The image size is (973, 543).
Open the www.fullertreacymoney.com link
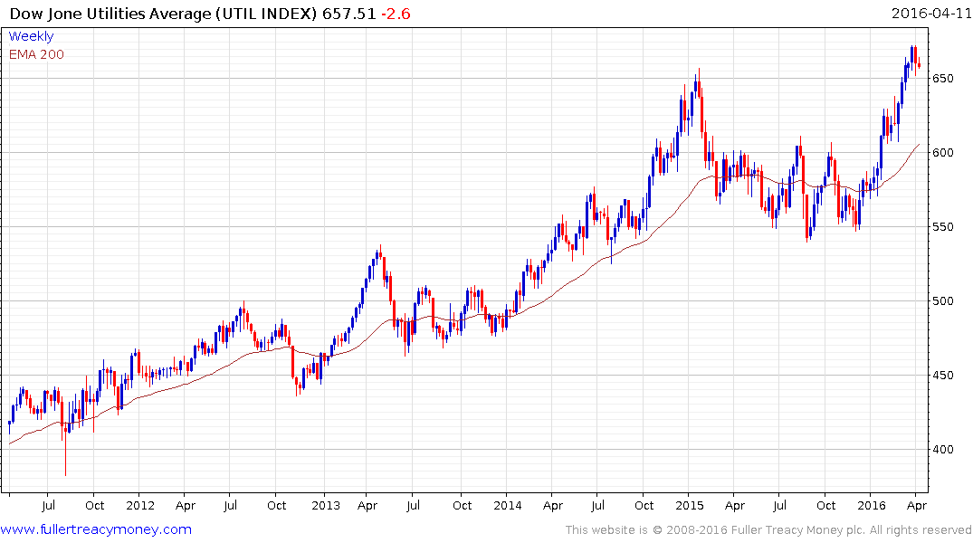(96, 529)
